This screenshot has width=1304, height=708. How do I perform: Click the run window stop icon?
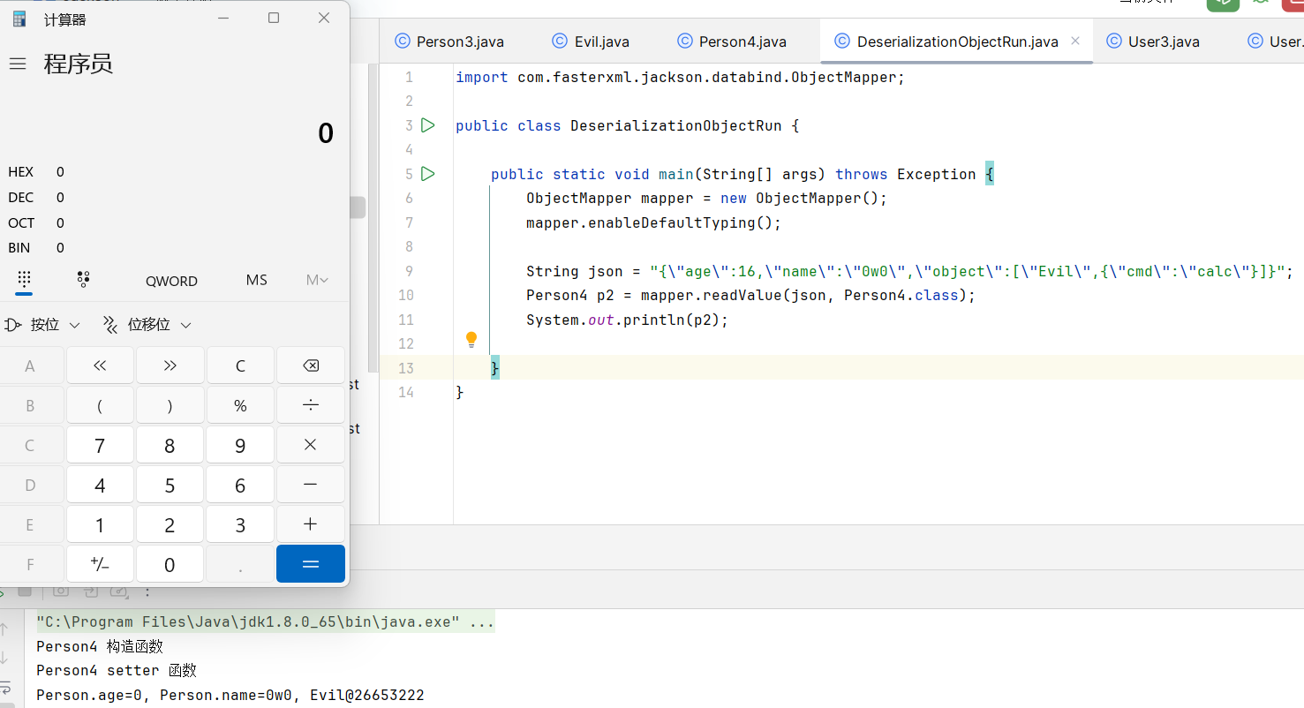[25, 591]
